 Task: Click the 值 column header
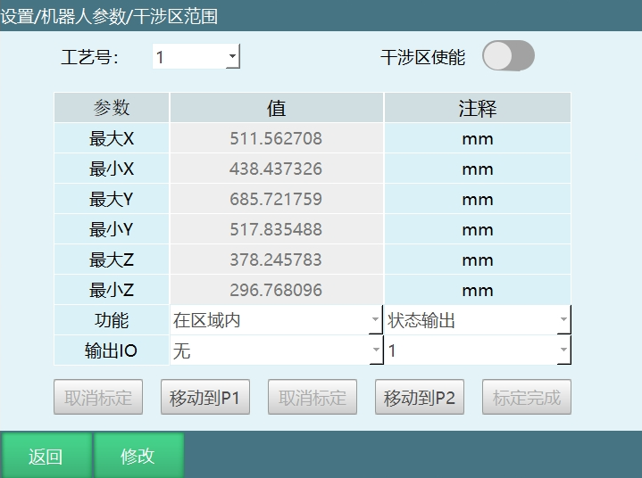click(277, 108)
